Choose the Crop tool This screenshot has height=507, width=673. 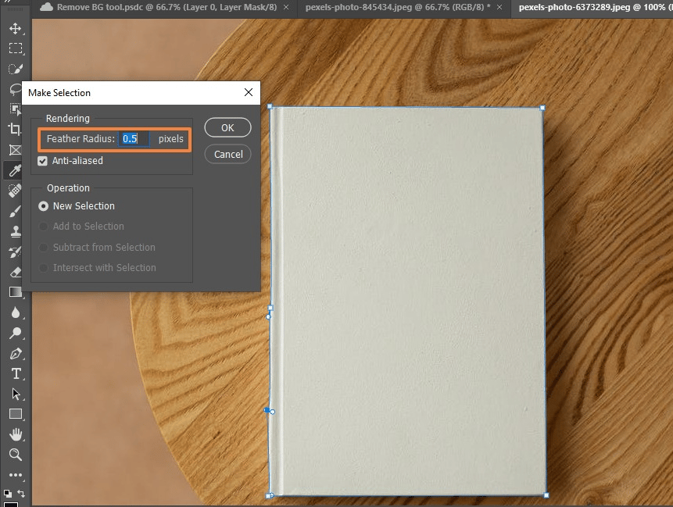point(15,129)
